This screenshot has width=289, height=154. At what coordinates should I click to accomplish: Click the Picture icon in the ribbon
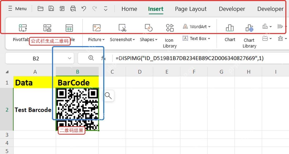point(97,28)
